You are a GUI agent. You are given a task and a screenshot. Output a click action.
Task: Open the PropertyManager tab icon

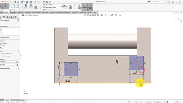click(x=4, y=17)
